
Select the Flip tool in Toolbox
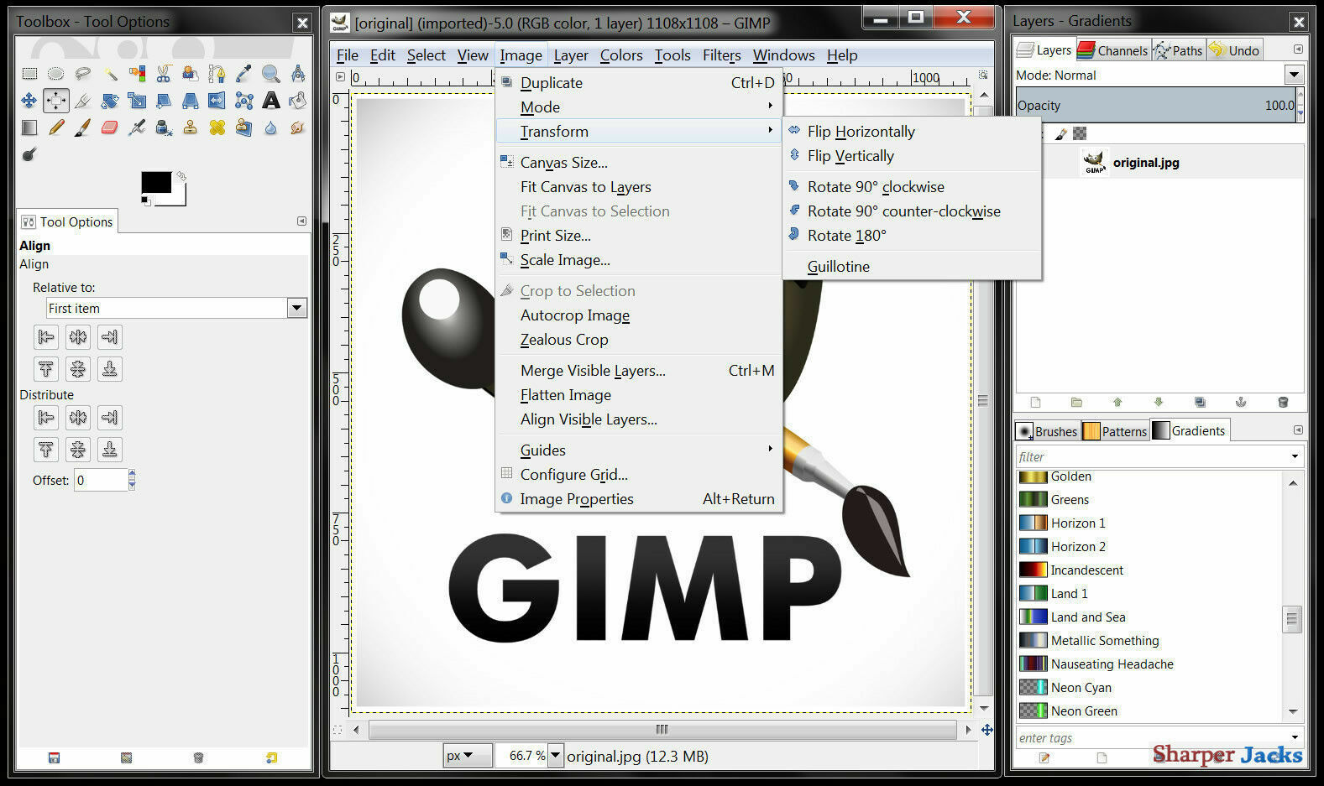coord(217,101)
